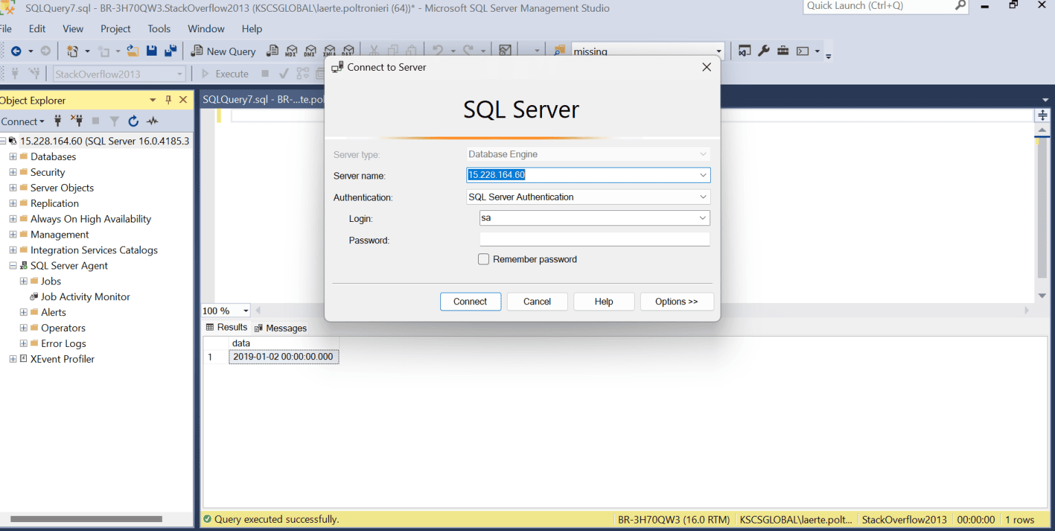
Task: Expand the Jobs node under SQL Server Agent
Action: pyautogui.click(x=22, y=281)
